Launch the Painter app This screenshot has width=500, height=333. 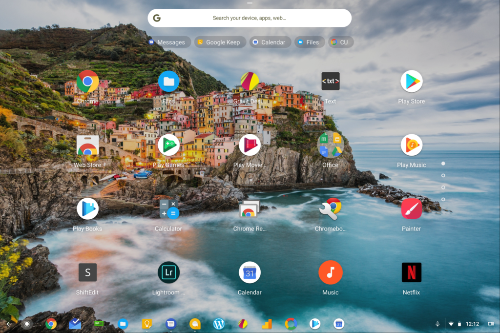tap(411, 209)
